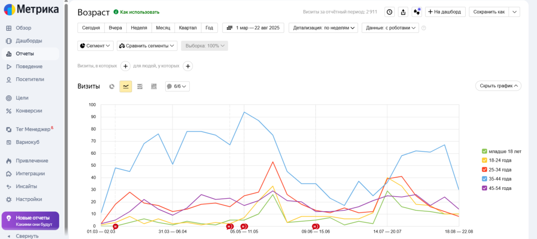Switch to column chart view icon

tap(154, 86)
